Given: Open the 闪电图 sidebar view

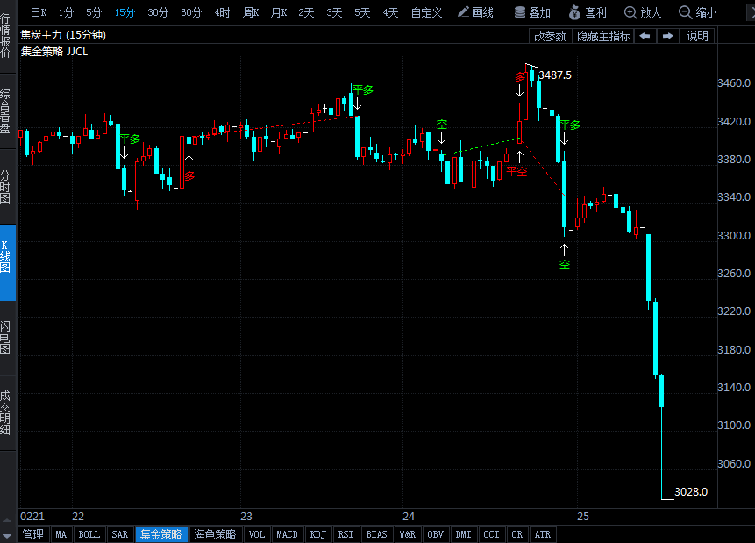Looking at the screenshot, I should point(7,338).
